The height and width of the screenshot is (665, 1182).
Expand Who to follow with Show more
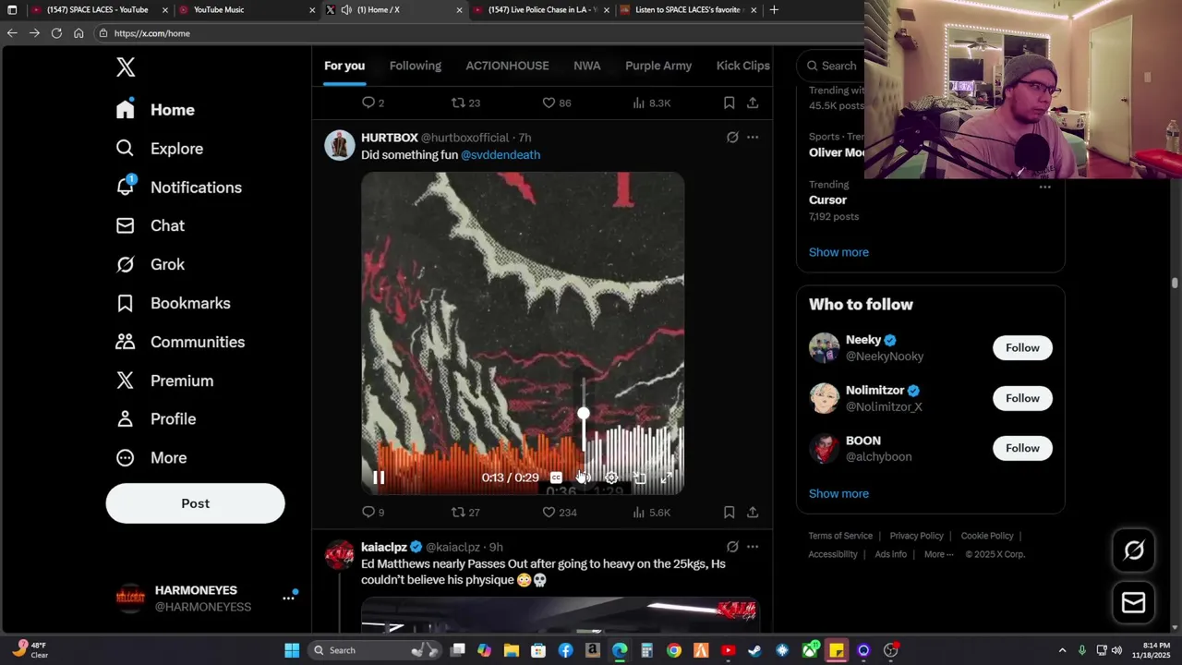pyautogui.click(x=838, y=493)
